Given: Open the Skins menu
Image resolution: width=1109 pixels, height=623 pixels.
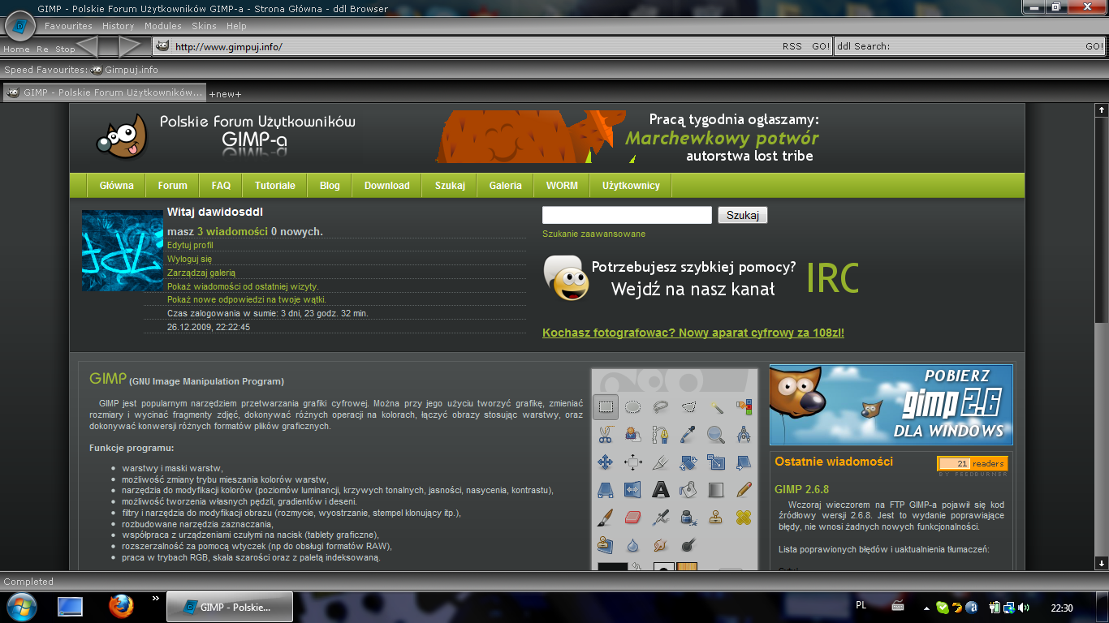Looking at the screenshot, I should pyautogui.click(x=204, y=26).
